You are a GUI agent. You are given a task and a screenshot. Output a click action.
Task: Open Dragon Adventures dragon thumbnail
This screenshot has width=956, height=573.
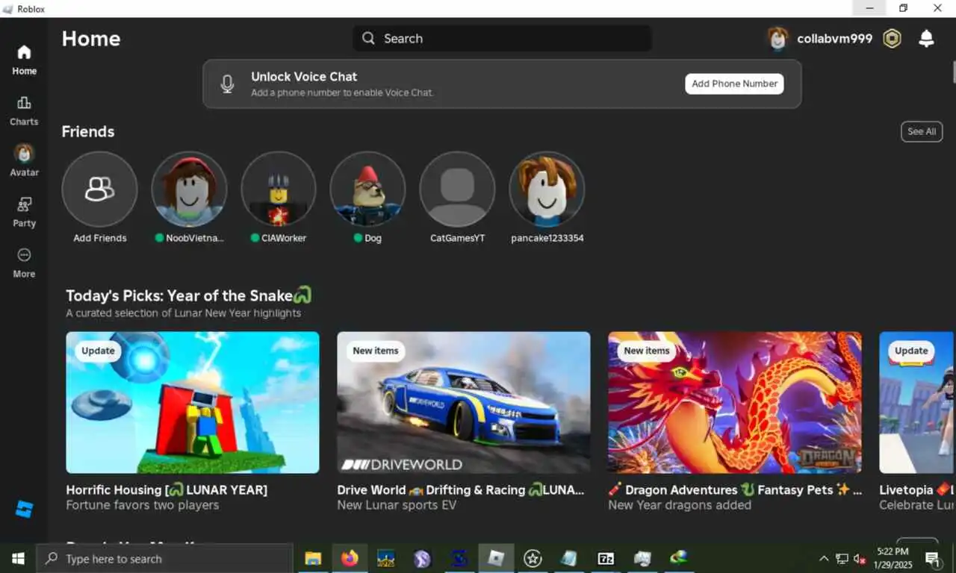click(735, 402)
